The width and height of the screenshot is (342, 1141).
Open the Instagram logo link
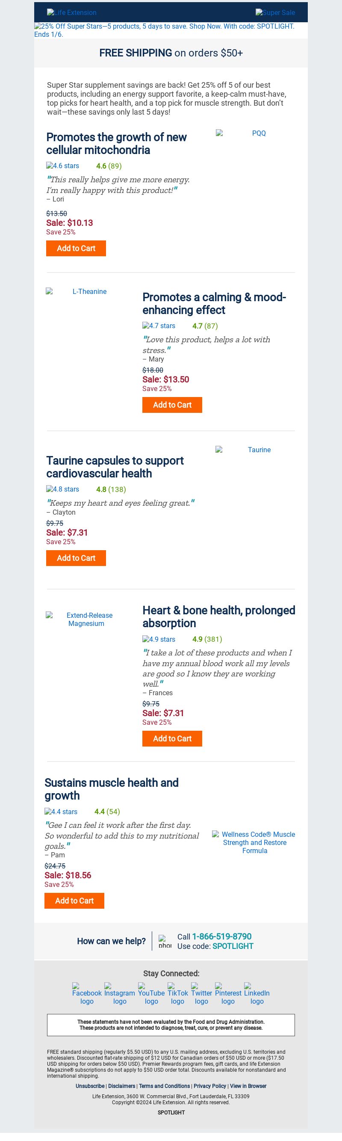(x=119, y=993)
